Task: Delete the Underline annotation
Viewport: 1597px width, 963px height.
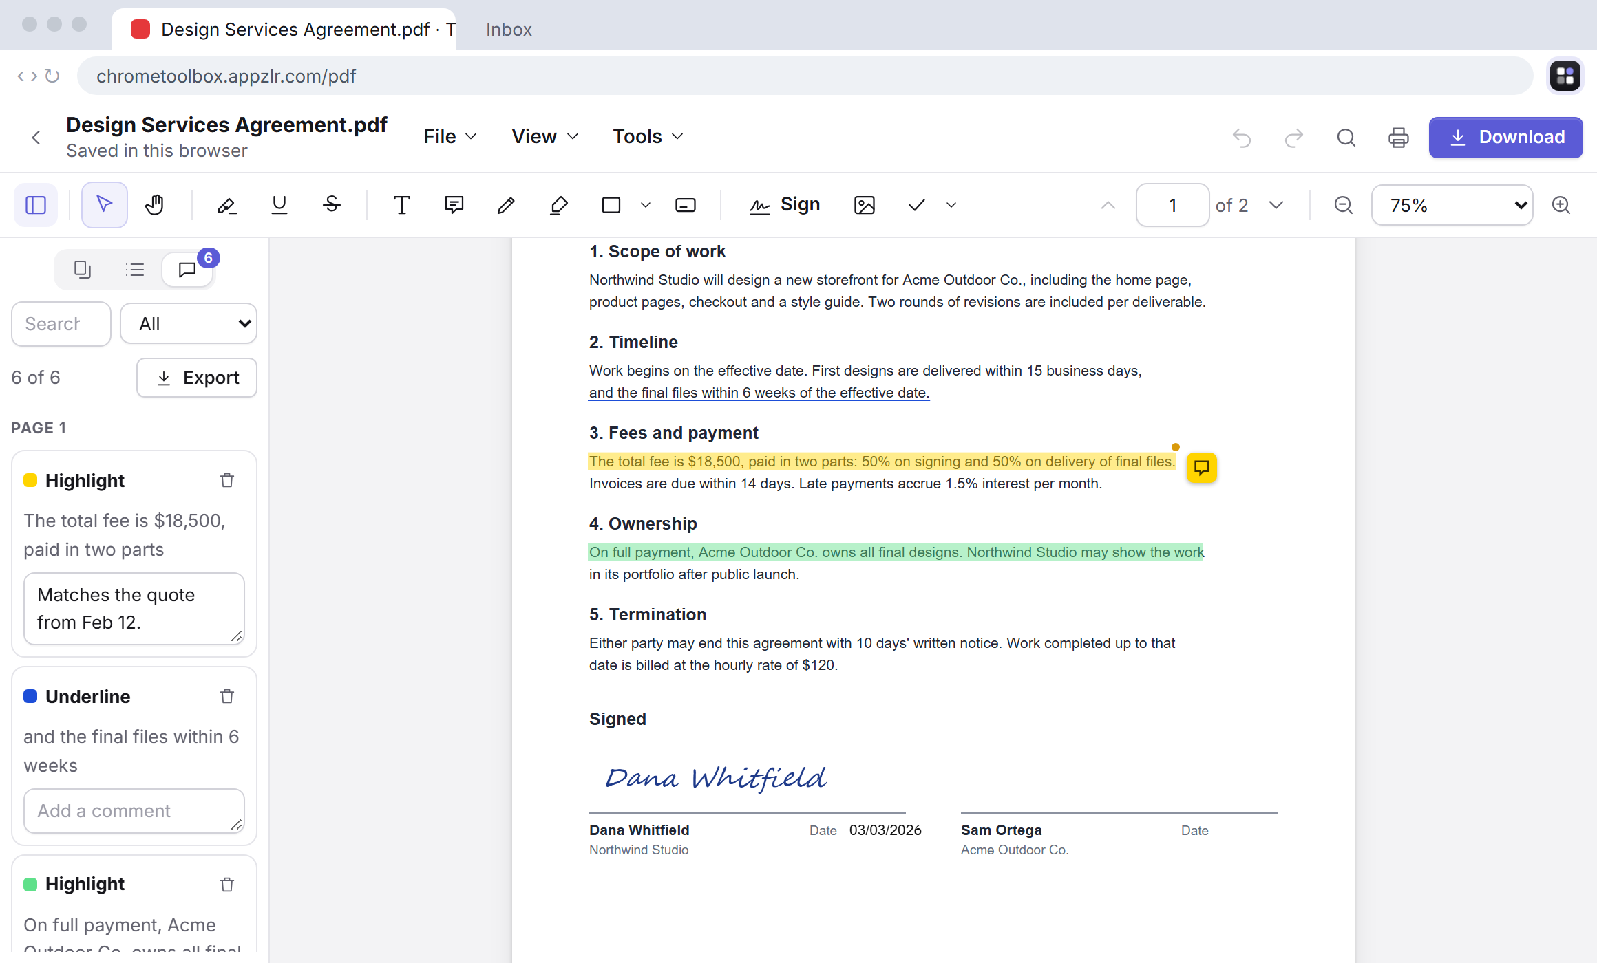Action: [227, 696]
